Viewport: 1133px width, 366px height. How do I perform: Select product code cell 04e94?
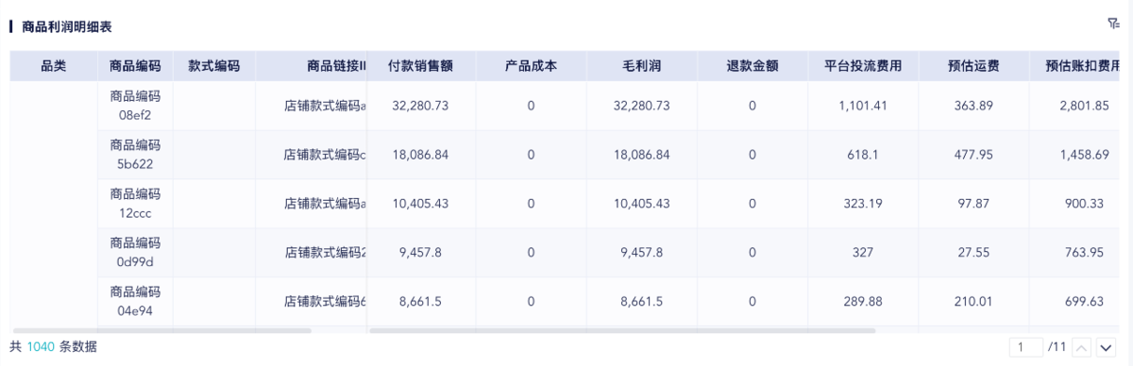tap(136, 301)
